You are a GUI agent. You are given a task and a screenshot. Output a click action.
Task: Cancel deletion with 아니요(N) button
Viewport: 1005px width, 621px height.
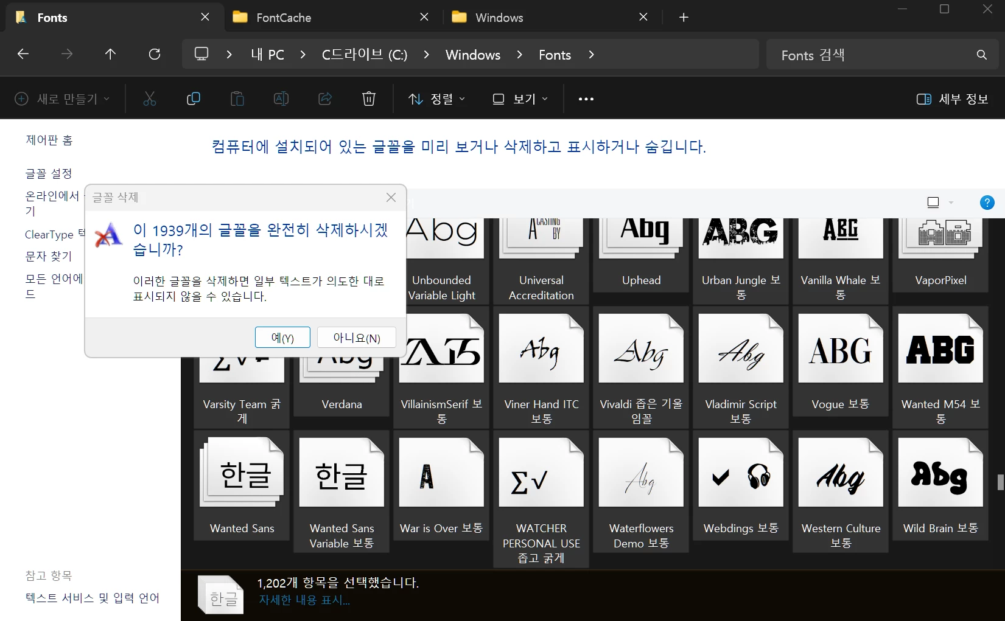[x=357, y=338]
